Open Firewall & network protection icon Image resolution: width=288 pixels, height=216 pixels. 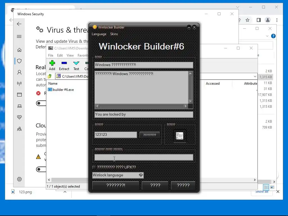(x=19, y=84)
